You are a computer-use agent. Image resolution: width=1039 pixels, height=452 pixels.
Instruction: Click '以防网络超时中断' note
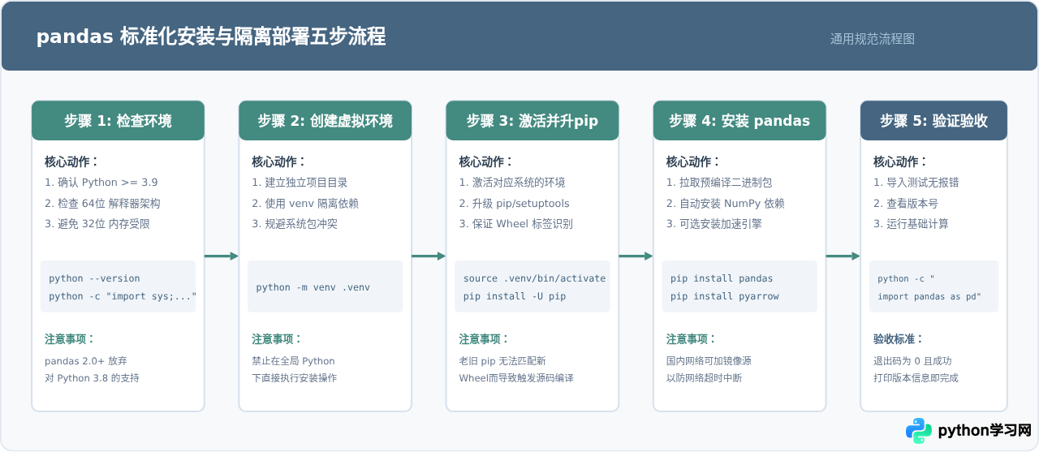pos(704,378)
